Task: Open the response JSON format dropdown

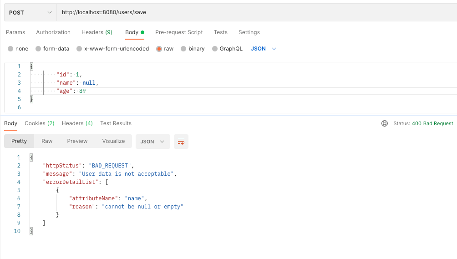Action: point(153,142)
